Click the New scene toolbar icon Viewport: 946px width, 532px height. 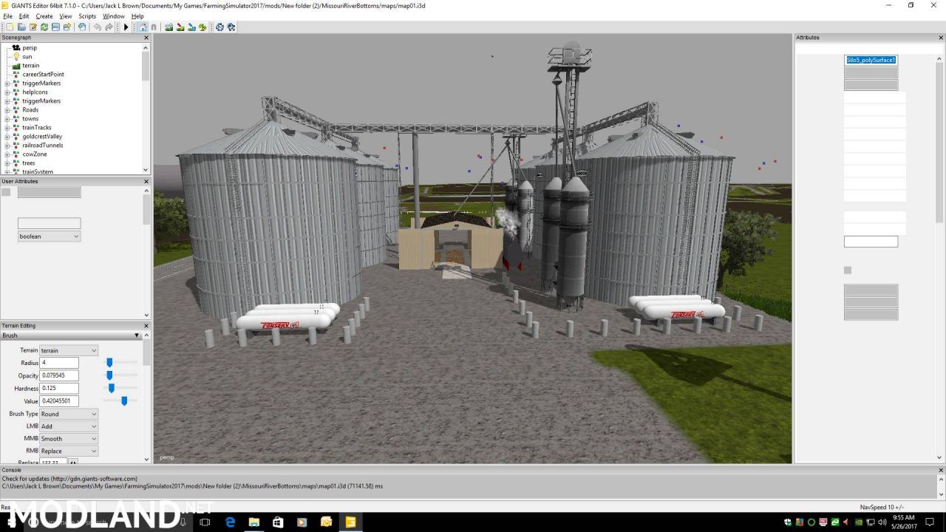pyautogui.click(x=10, y=27)
